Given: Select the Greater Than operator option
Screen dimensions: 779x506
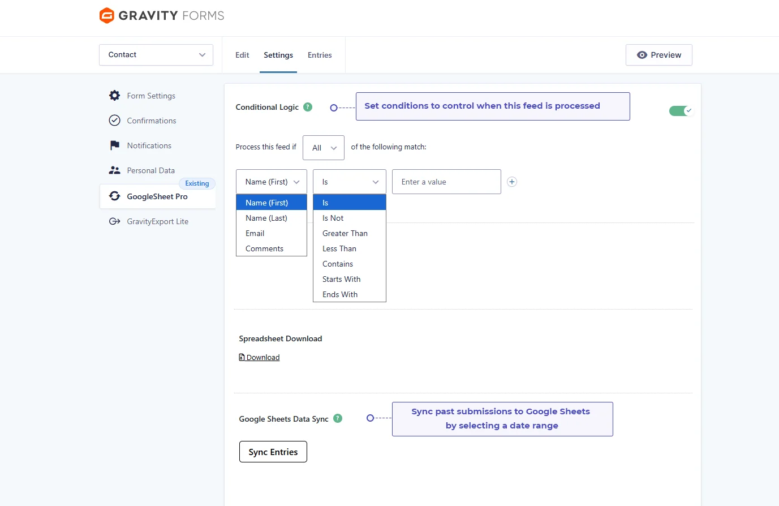Looking at the screenshot, I should [350, 233].
